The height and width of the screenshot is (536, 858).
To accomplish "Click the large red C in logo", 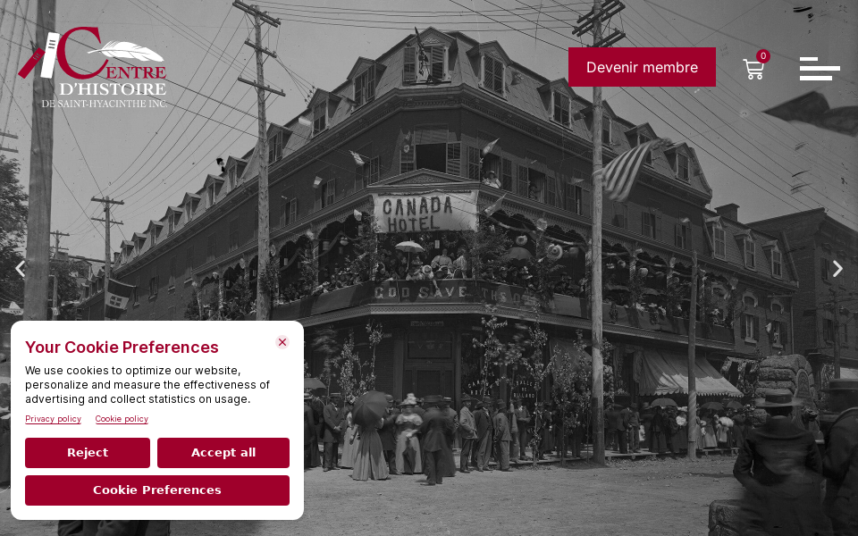I will pyautogui.click(x=80, y=53).
